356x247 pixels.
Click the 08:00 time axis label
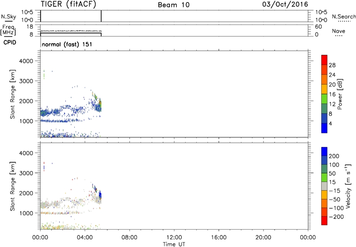[x=129, y=238]
